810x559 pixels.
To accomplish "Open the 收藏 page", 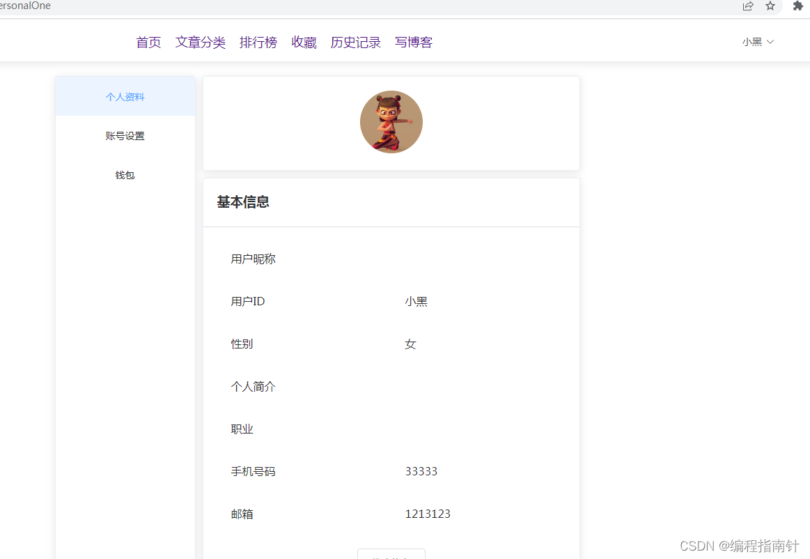I will click(304, 42).
